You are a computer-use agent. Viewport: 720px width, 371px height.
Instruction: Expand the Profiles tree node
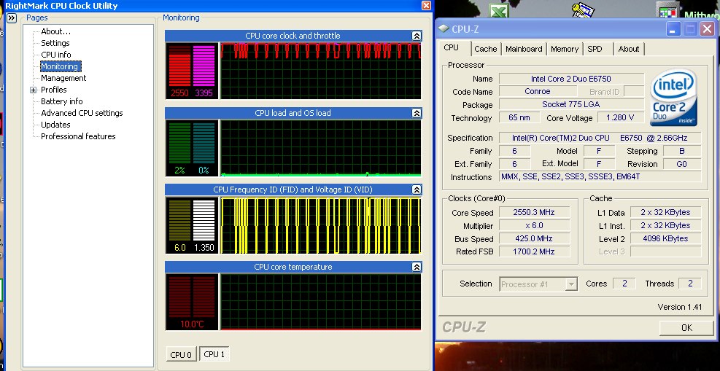33,90
